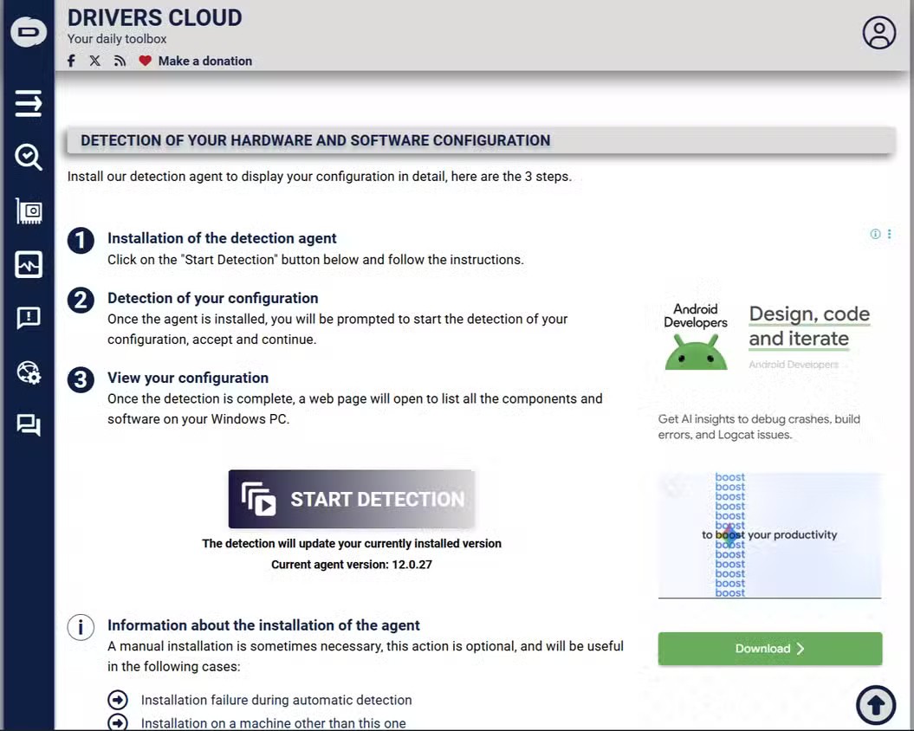Image resolution: width=914 pixels, height=731 pixels.
Task: Open the graphics card drivers icon
Action: point(28,210)
